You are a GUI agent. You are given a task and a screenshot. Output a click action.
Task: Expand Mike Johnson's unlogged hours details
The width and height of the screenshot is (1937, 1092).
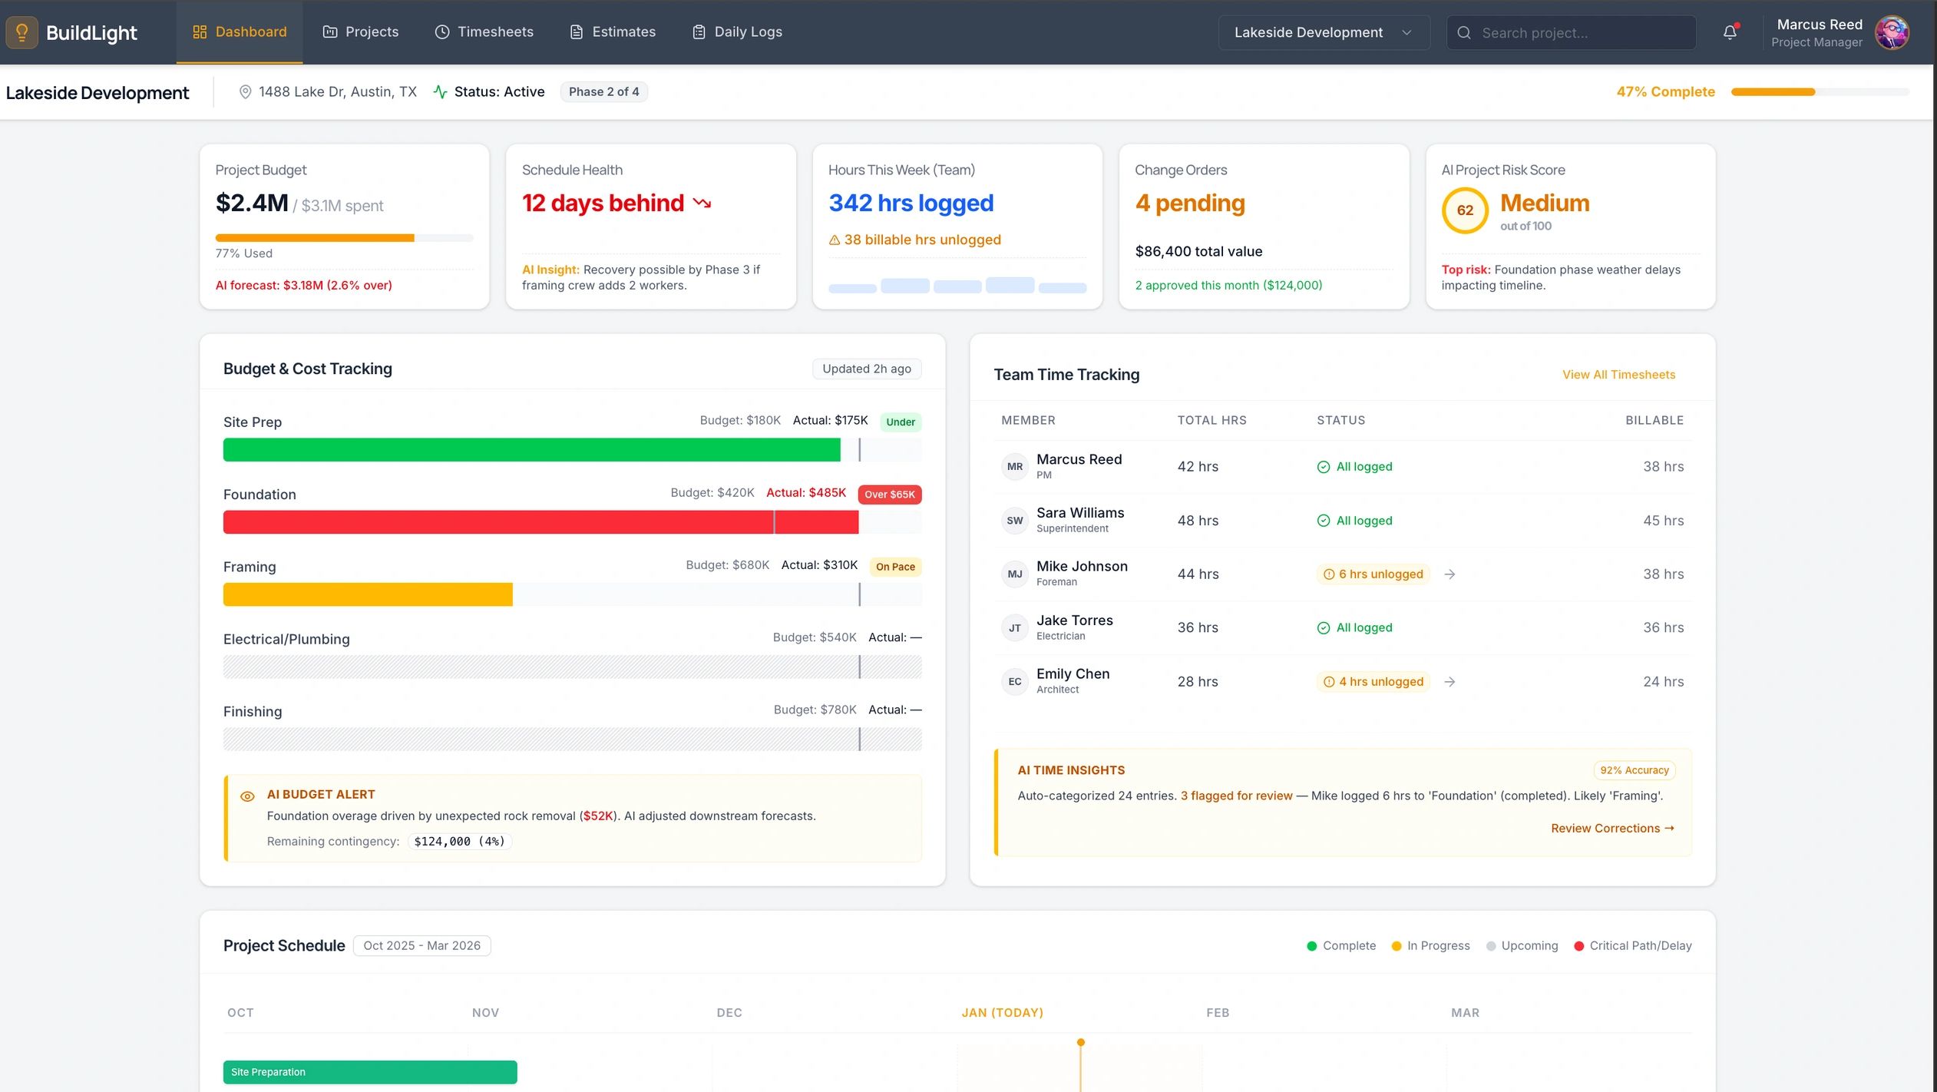point(1450,574)
